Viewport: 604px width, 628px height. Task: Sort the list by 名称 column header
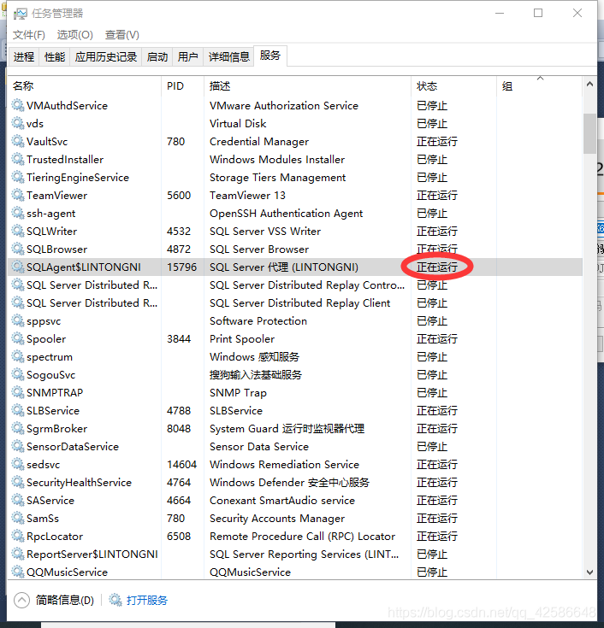tap(24, 86)
